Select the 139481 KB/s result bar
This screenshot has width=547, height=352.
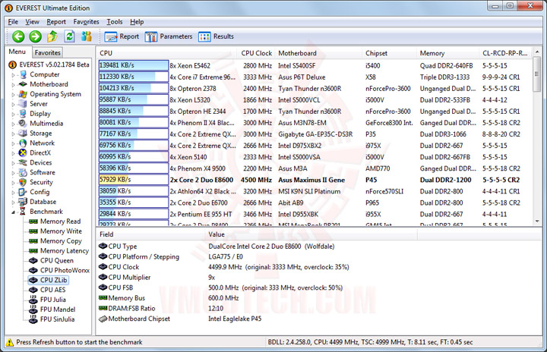[x=133, y=65]
